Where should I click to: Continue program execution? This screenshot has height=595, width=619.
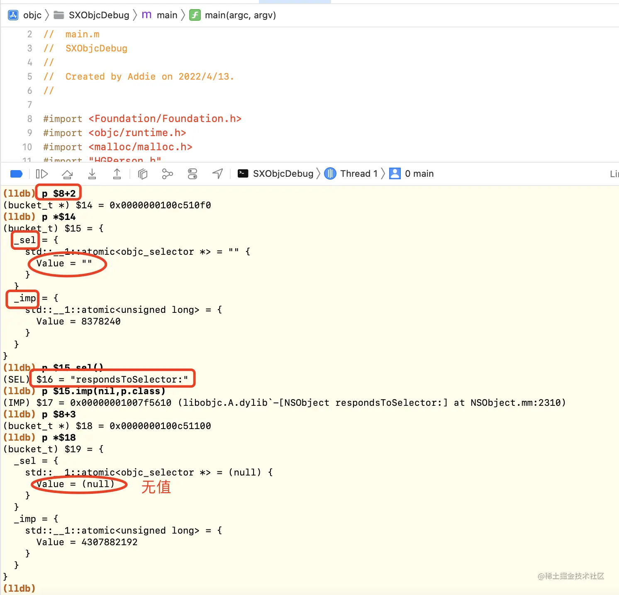point(42,174)
